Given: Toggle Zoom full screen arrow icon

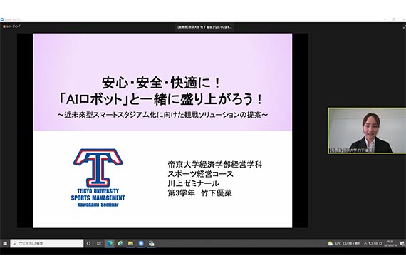Looking at the screenshot, I should pyautogui.click(x=404, y=26).
